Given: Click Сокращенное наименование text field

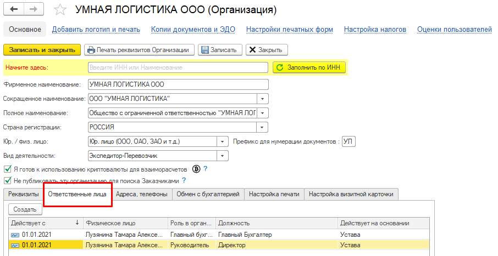Looking at the screenshot, I should click(x=173, y=99).
